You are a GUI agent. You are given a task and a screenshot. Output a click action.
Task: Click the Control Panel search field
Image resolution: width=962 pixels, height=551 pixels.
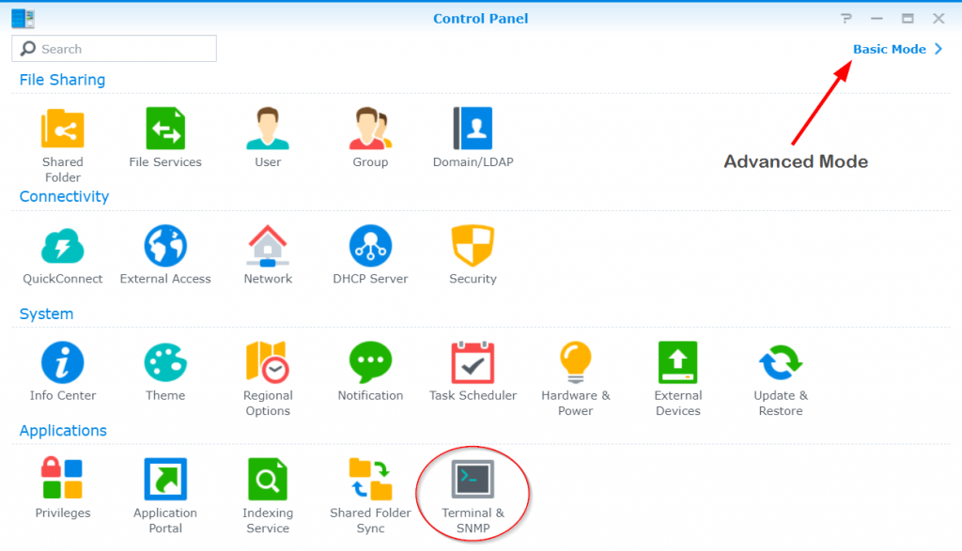click(113, 48)
